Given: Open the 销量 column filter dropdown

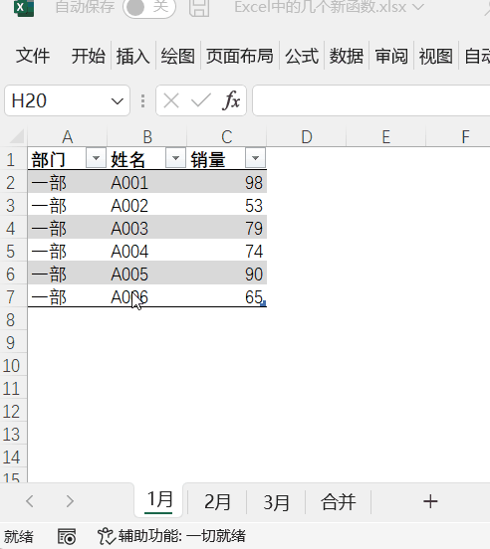Looking at the screenshot, I should pos(255,158).
